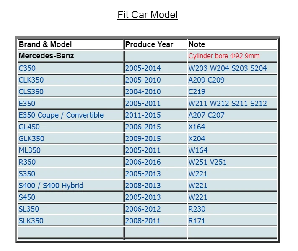Click the 2011-2015 year cell
Viewport: 298px width, 251px height.
click(155, 115)
